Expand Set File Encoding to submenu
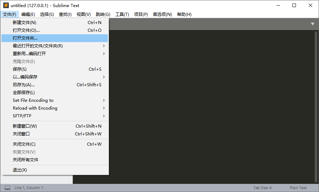Viewport: 319px width, 192px height. click(x=55, y=100)
